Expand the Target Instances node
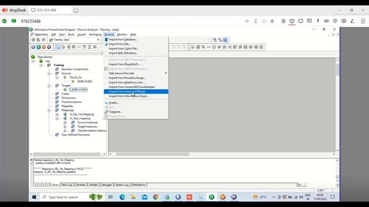The width and height of the screenshot is (369, 207). [x=65, y=126]
